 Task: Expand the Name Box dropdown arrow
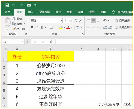[x=22, y=41]
